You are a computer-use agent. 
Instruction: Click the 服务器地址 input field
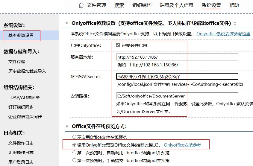[177, 57]
